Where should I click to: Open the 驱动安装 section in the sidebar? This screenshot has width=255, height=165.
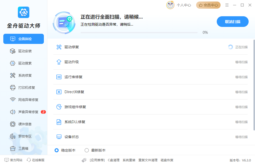[23, 51]
